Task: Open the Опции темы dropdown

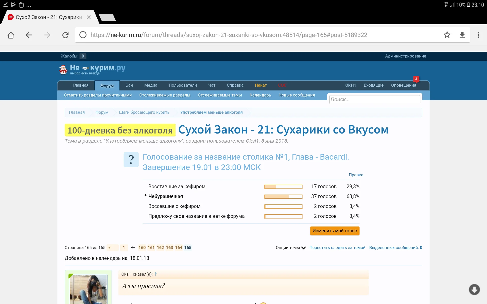Action: [x=290, y=248]
